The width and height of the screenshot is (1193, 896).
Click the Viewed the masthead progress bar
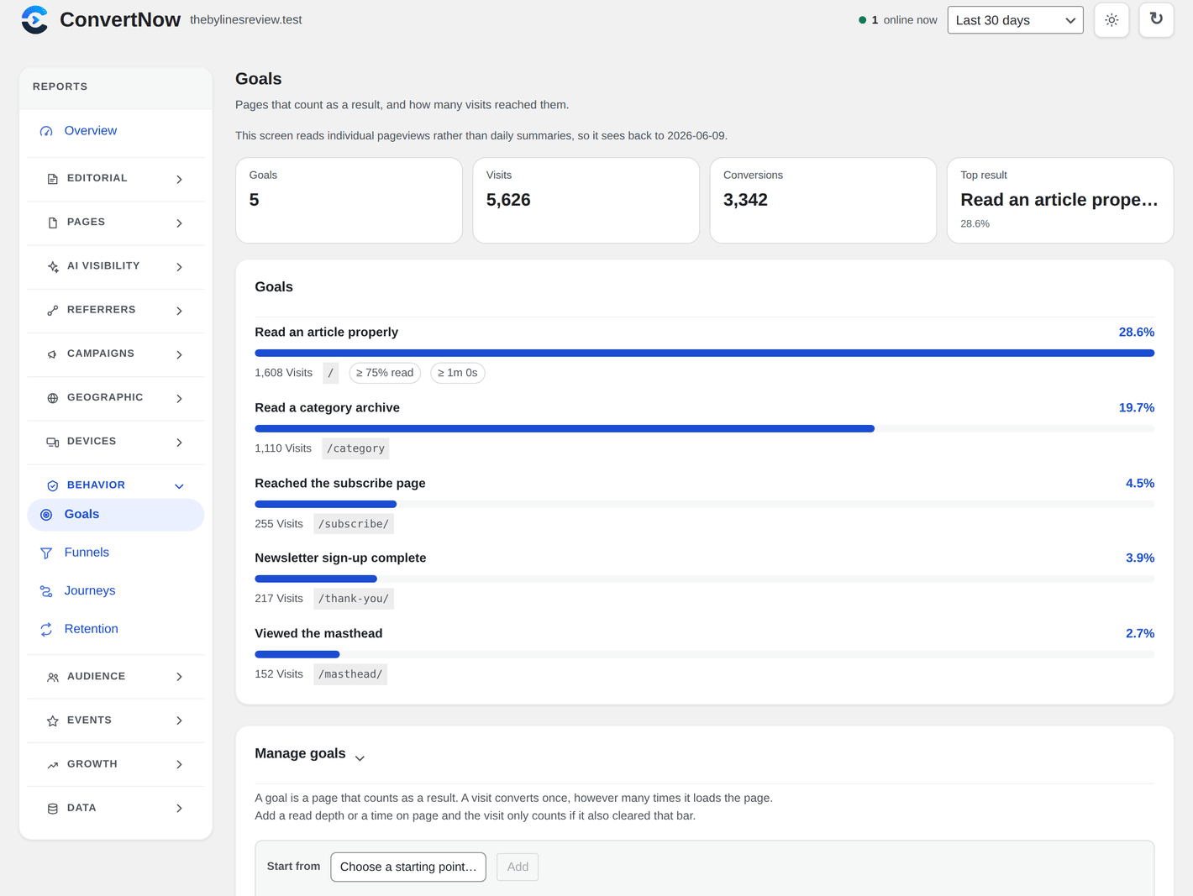click(x=704, y=654)
